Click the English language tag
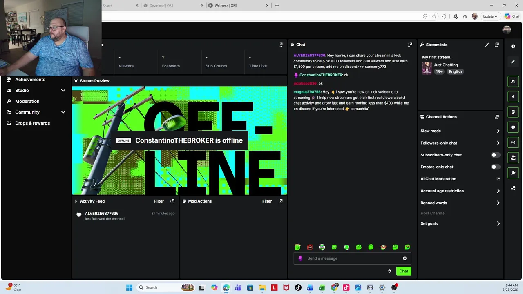 [455, 71]
